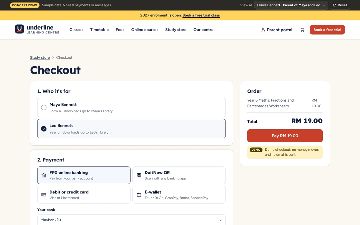Follow the Book a free trial class banner link
360x225 pixels.
click(x=201, y=15)
